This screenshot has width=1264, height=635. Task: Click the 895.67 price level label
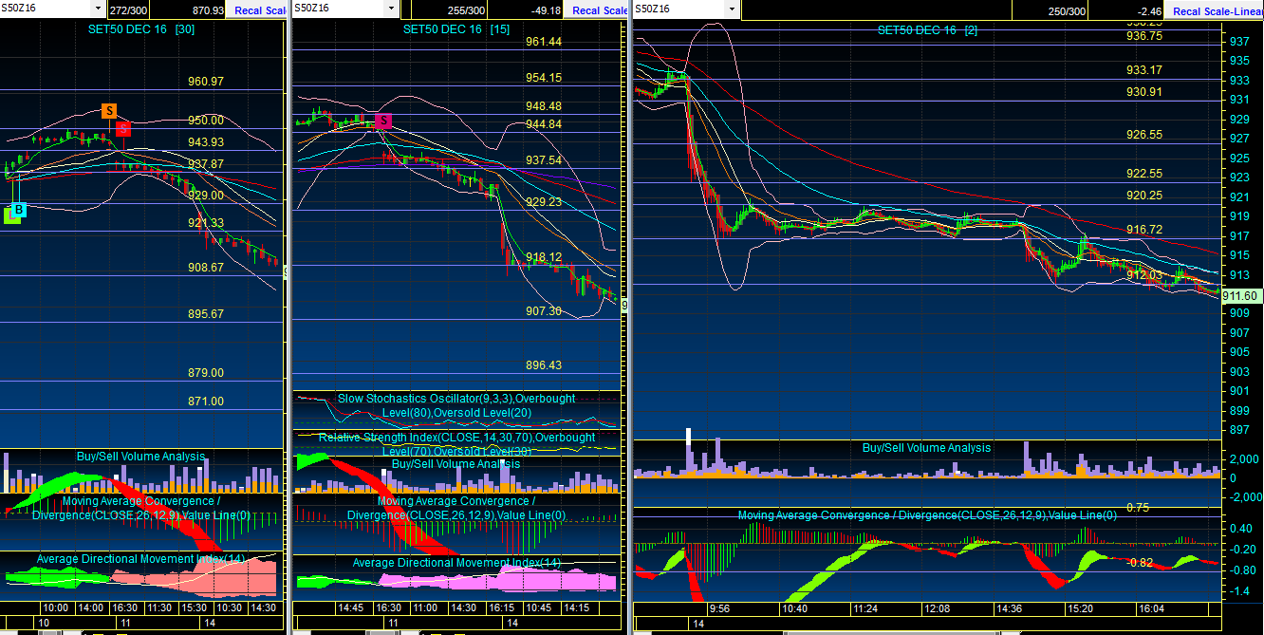206,314
